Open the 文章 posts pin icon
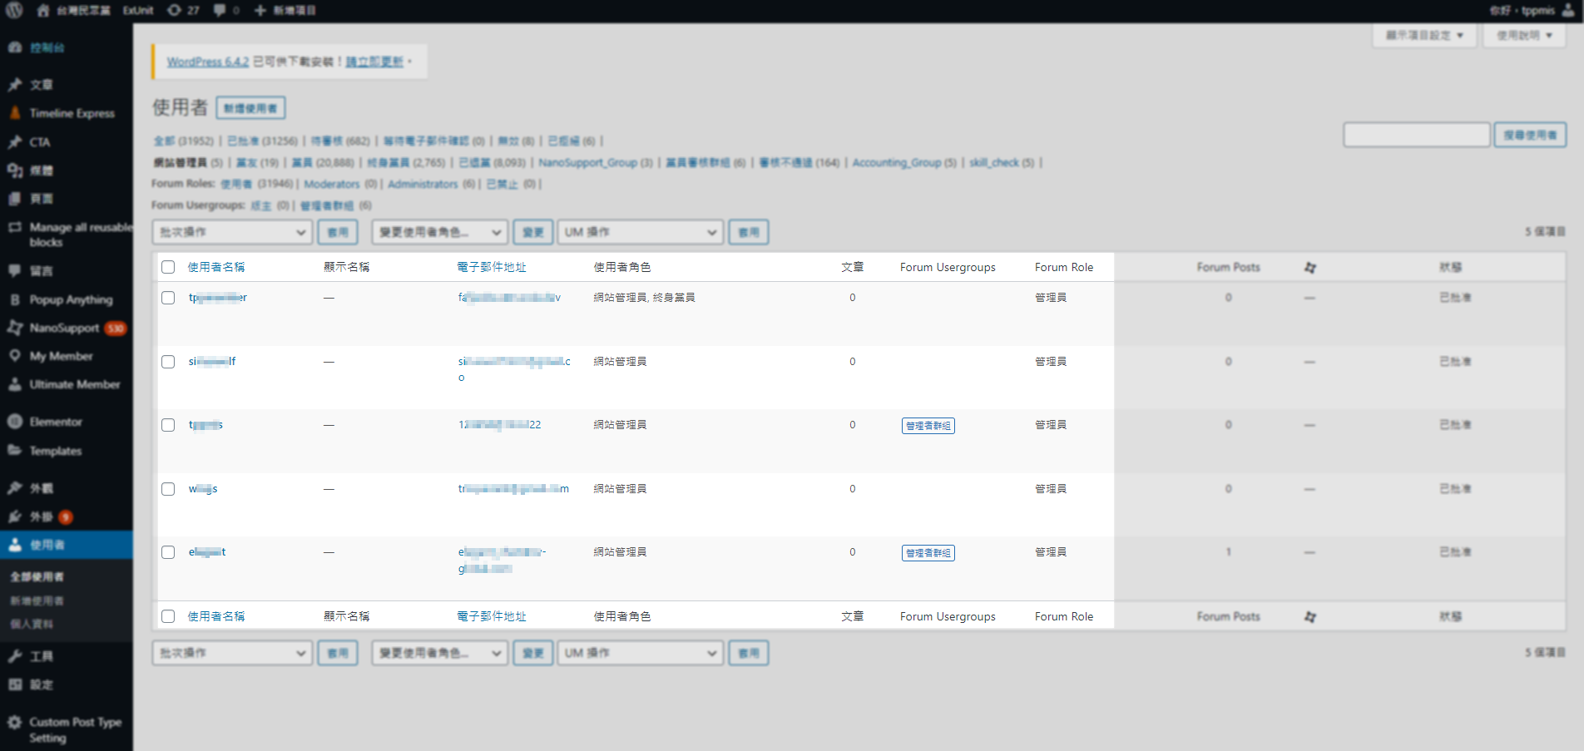Image resolution: width=1584 pixels, height=751 pixels. 14,84
